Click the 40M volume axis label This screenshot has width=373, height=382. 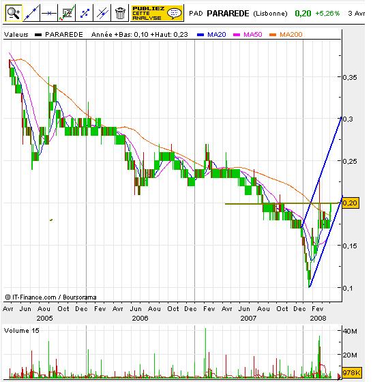tap(350, 332)
